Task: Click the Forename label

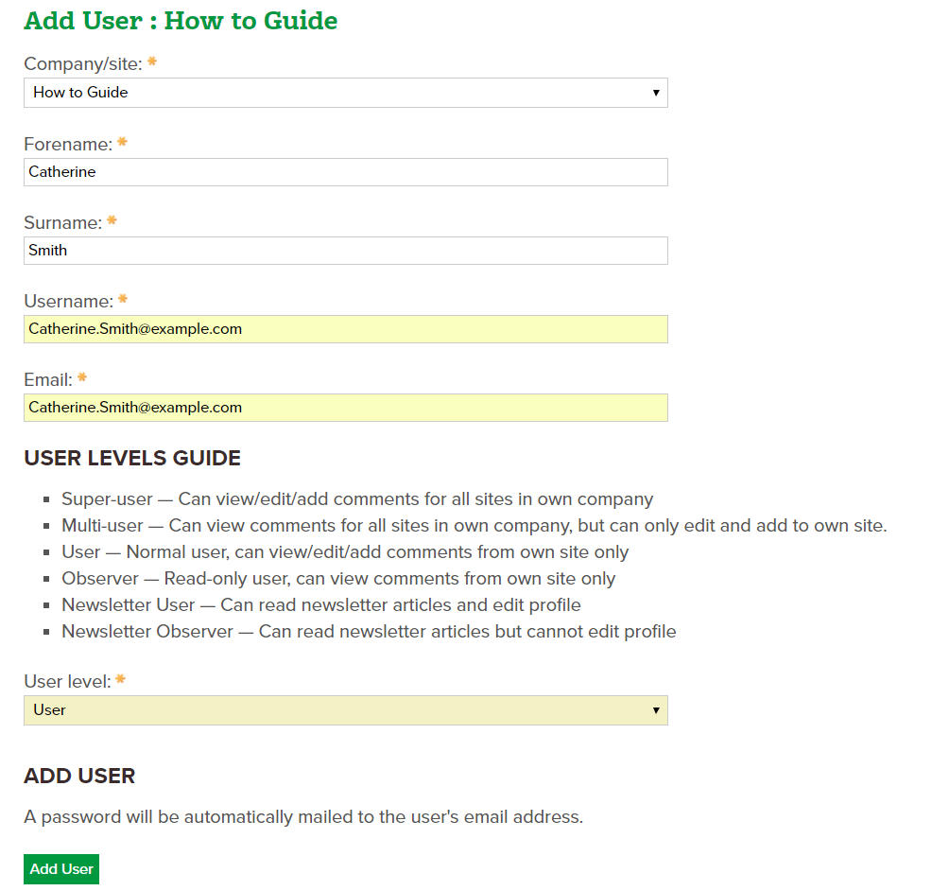Action: 68,144
